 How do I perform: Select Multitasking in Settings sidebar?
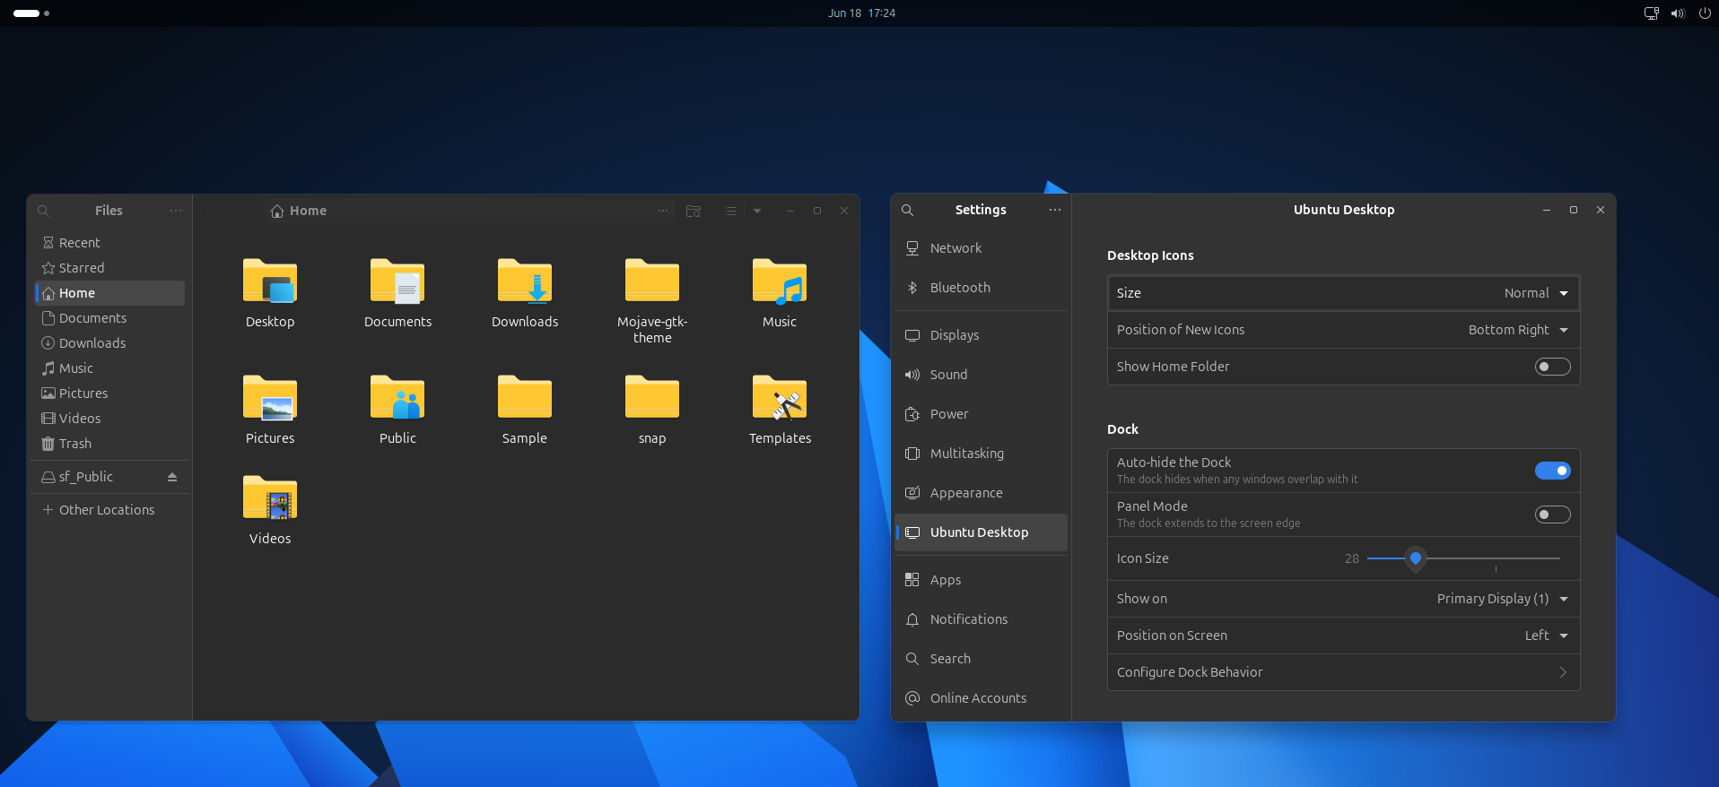tap(966, 454)
